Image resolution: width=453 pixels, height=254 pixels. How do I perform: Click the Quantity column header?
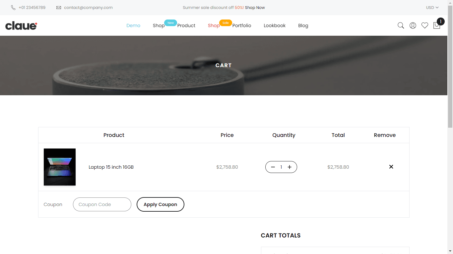284,135
